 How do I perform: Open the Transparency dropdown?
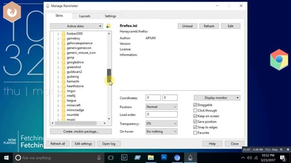(161, 124)
